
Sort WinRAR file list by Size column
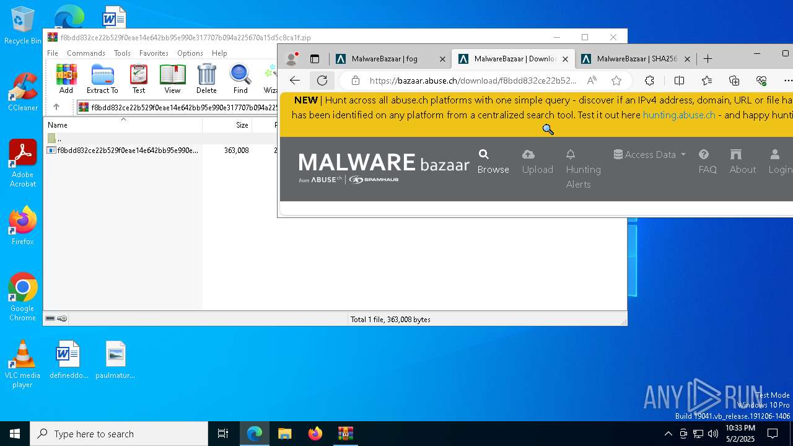227,125
